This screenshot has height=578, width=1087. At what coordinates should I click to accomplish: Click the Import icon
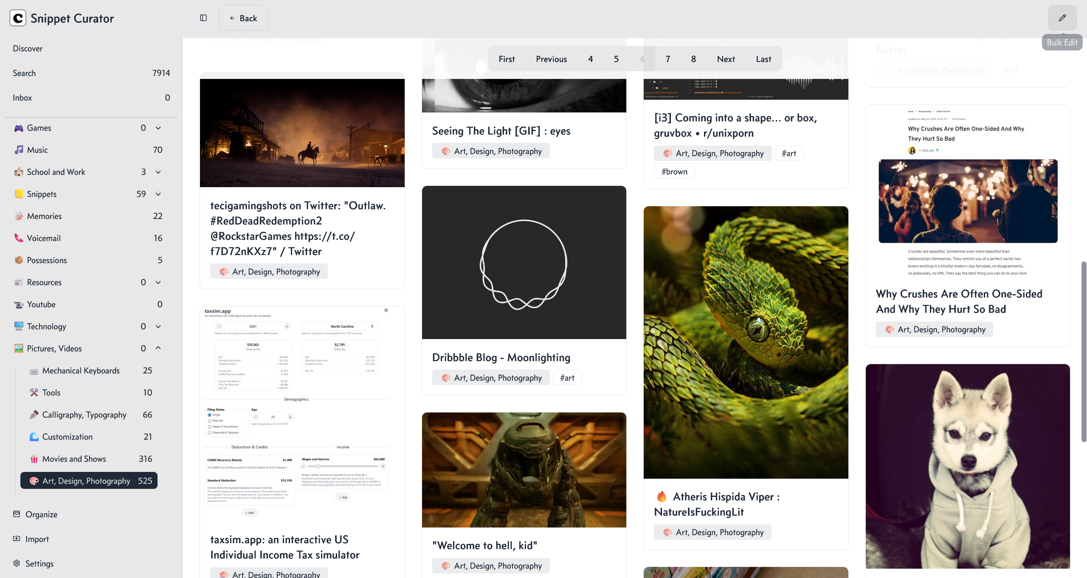[17, 539]
